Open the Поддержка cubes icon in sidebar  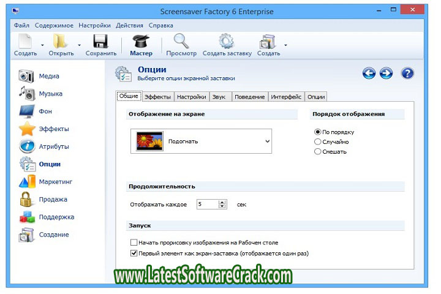pos(27,217)
